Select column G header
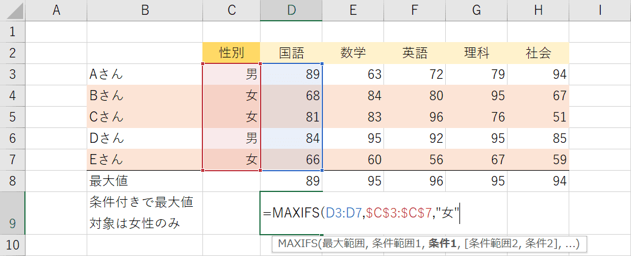 click(x=476, y=11)
